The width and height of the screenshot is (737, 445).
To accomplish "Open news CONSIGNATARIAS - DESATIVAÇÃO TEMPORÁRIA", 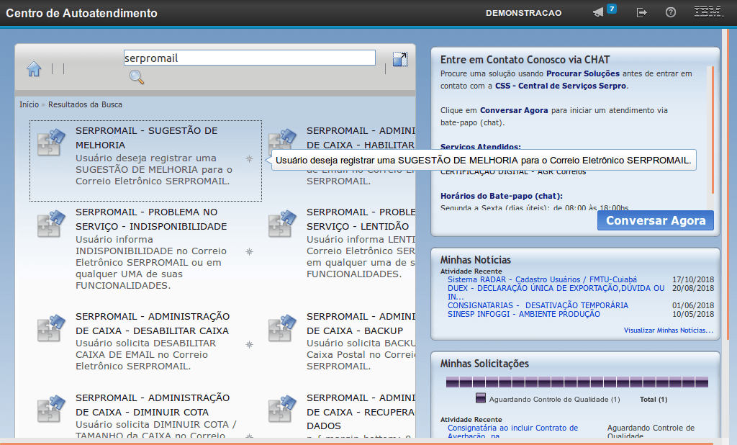I will pos(538,305).
